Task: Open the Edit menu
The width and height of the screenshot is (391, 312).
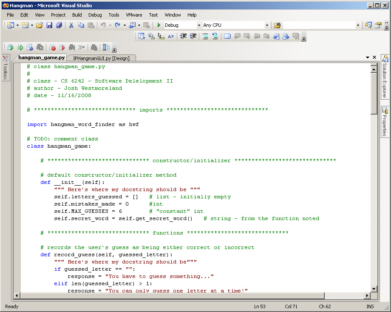Action: [24, 15]
